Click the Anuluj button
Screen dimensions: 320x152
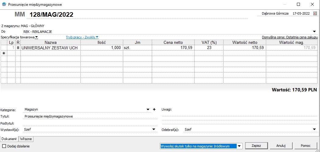pyautogui.click(x=282, y=146)
